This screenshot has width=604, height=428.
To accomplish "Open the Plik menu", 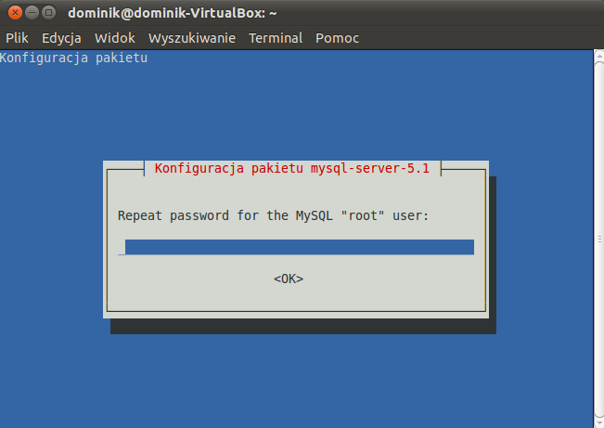I will tap(18, 38).
